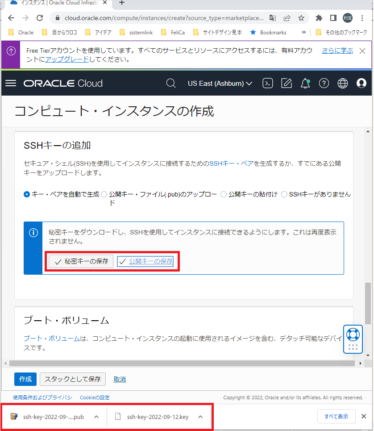The height and width of the screenshot is (431, 374).
Task: Open the sistemlink bookmark folder
Action: (136, 33)
